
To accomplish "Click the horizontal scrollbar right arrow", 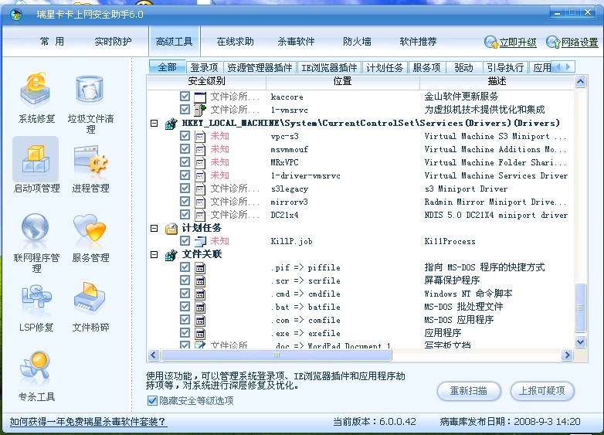I will (567, 355).
